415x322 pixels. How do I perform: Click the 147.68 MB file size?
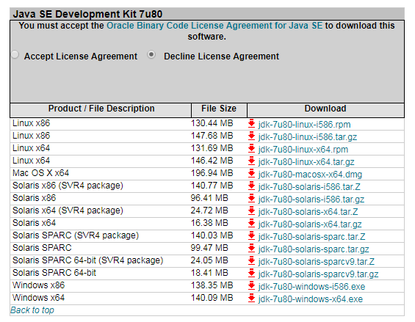click(x=212, y=136)
